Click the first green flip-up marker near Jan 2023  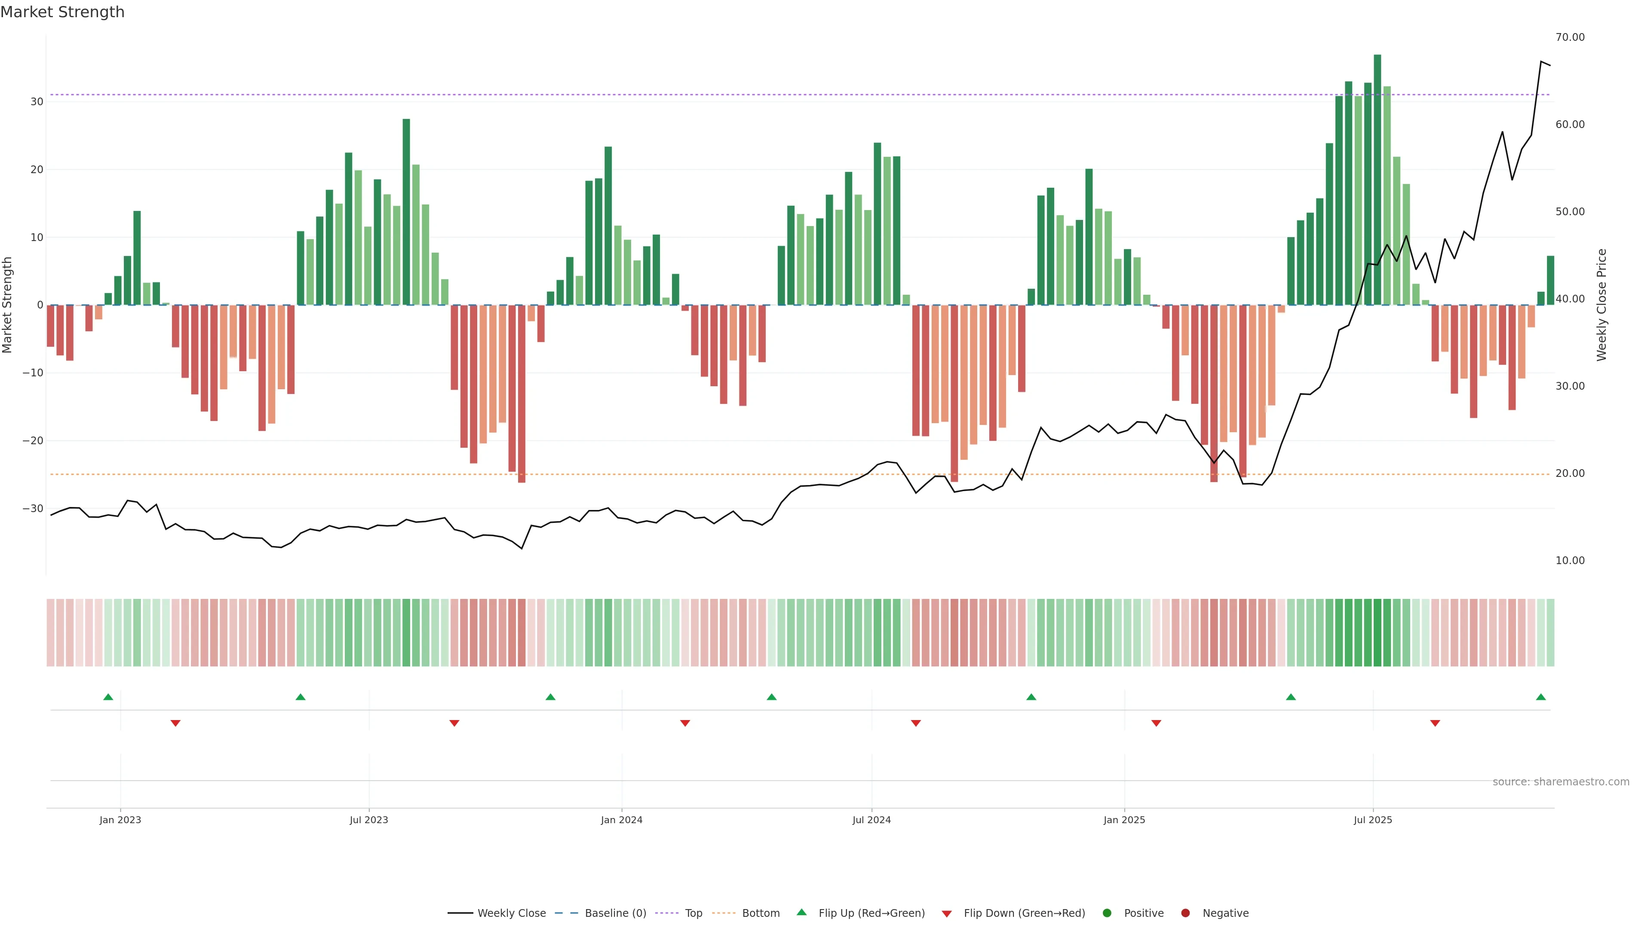(108, 697)
